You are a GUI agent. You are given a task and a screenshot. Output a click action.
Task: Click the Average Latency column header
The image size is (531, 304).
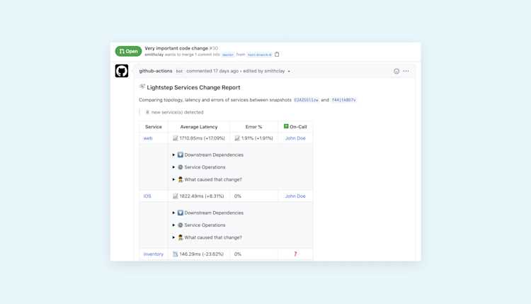[199, 127]
